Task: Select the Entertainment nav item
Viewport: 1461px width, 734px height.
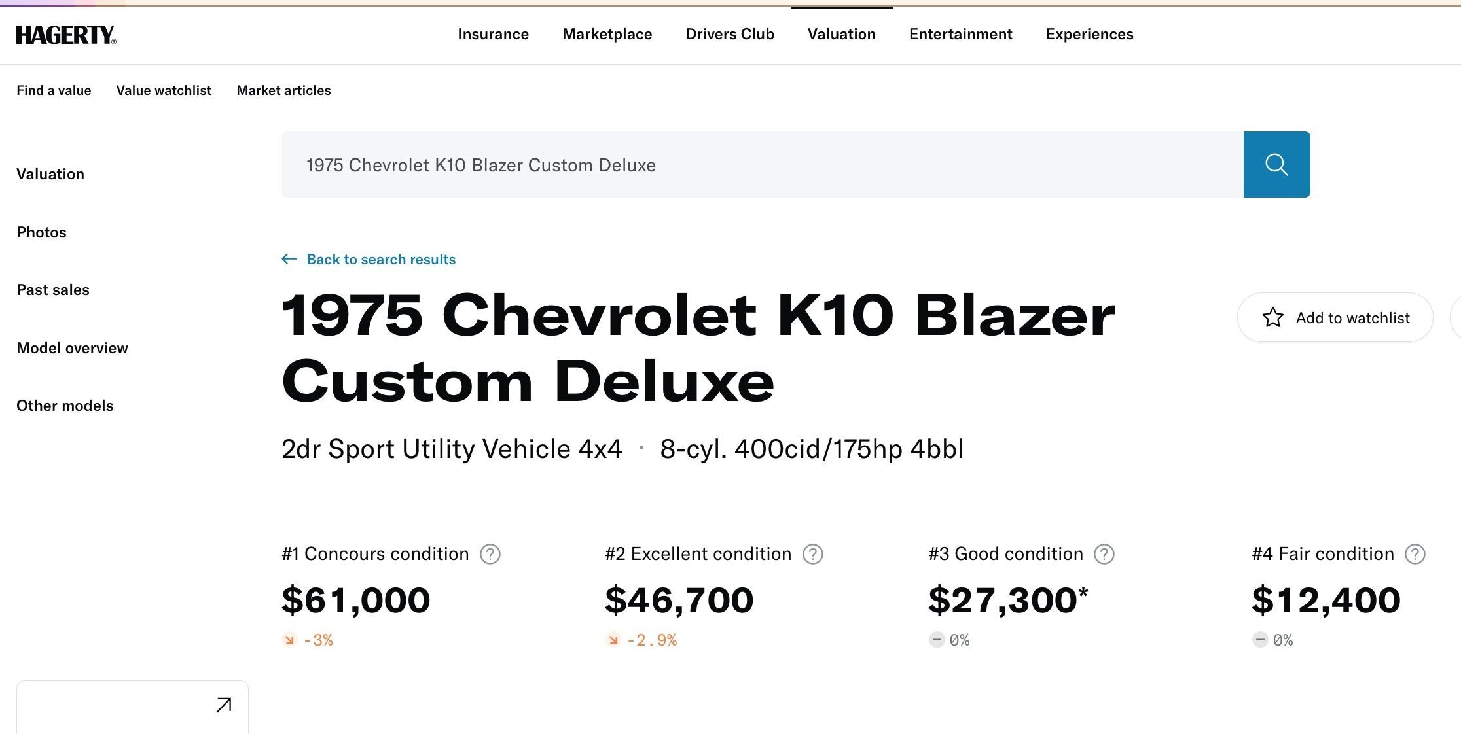Action: tap(960, 34)
